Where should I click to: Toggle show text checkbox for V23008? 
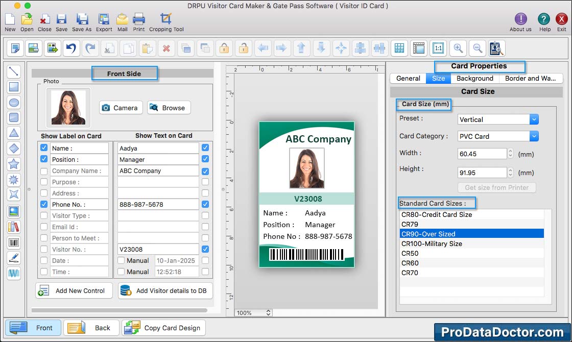tap(205, 249)
